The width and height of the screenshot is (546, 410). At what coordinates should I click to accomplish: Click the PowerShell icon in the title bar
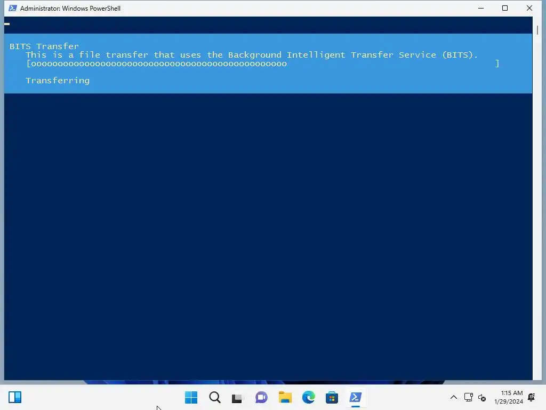click(x=13, y=8)
